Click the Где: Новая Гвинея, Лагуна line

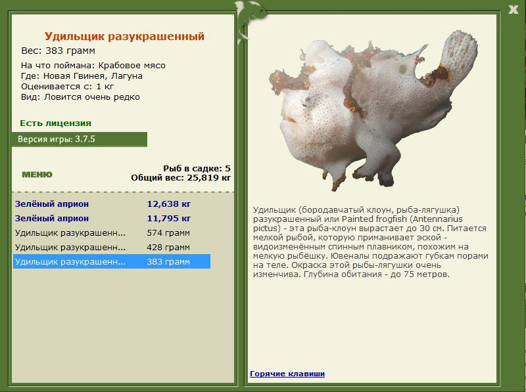pos(82,76)
